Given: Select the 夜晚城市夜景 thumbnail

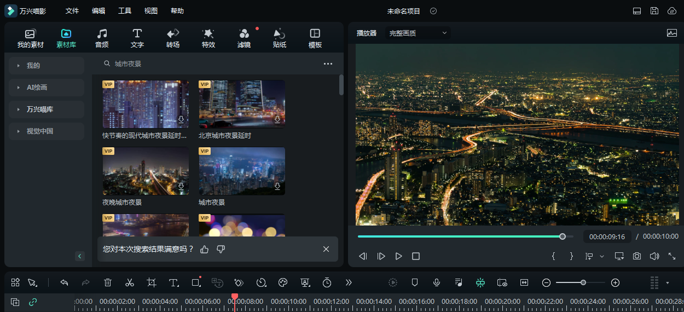Looking at the screenshot, I should click(x=146, y=171).
